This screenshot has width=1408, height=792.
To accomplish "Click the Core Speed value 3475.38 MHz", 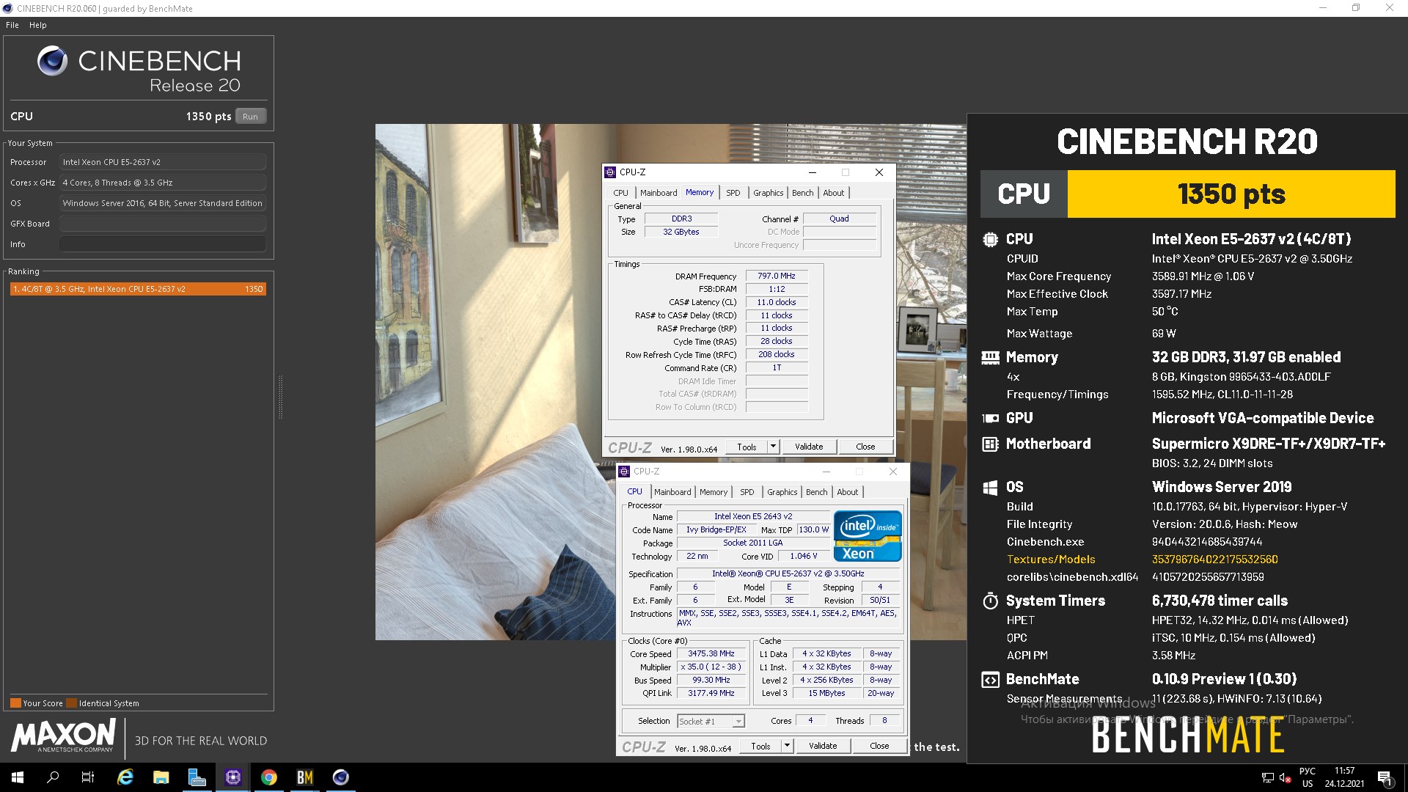I will coord(711,653).
